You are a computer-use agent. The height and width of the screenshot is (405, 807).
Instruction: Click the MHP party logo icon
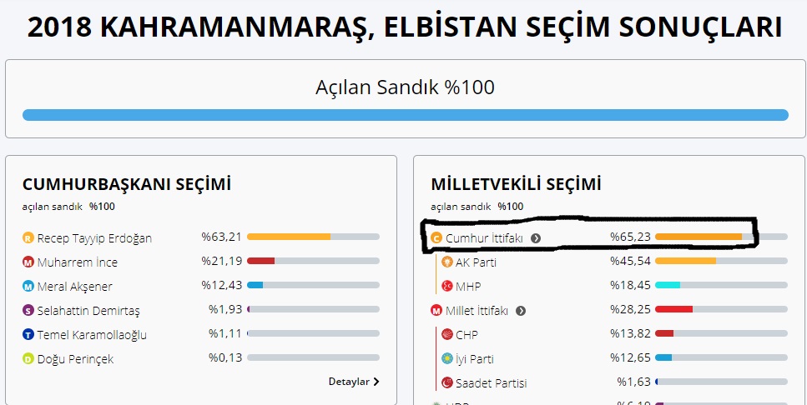447,287
